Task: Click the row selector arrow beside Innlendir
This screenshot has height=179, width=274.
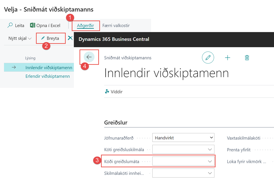Action: pyautogui.click(x=14, y=68)
